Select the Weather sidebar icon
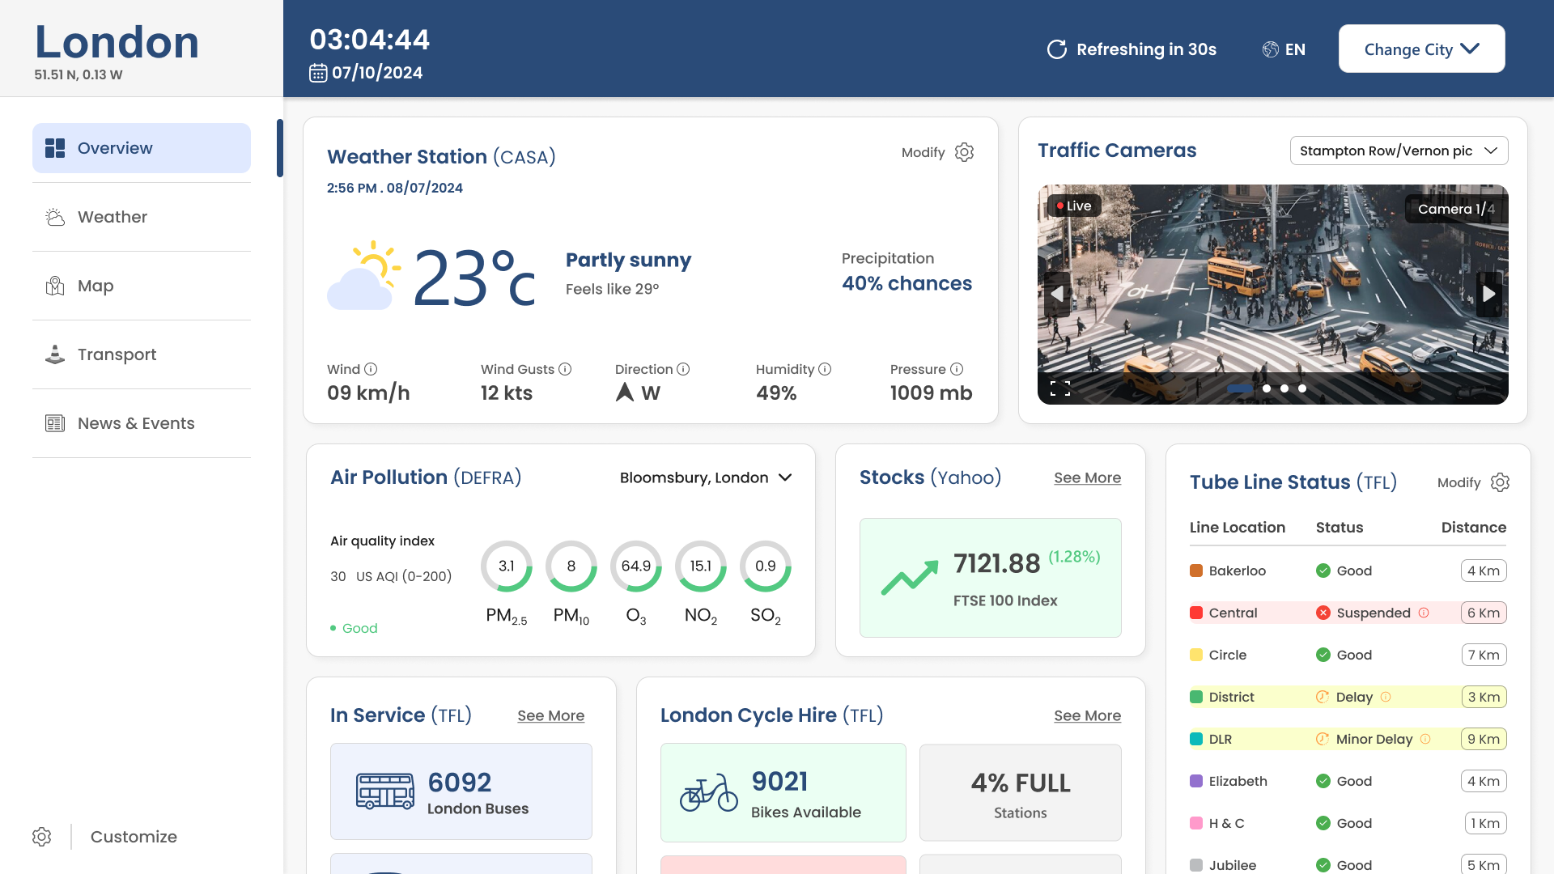This screenshot has width=1554, height=874. pyautogui.click(x=54, y=216)
